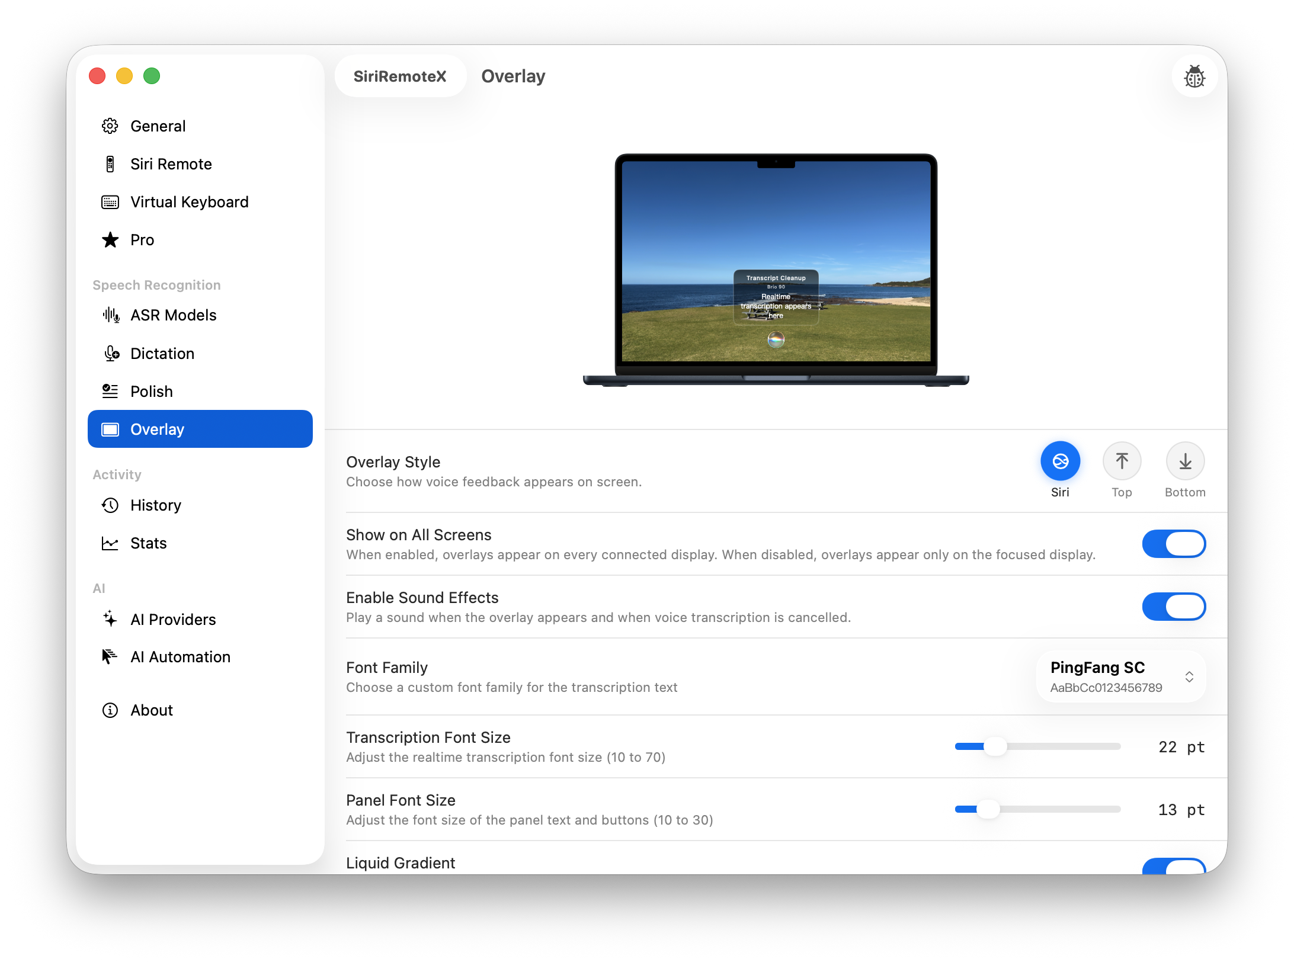
Task: Click the AI Providers sparkle icon
Action: [110, 619]
